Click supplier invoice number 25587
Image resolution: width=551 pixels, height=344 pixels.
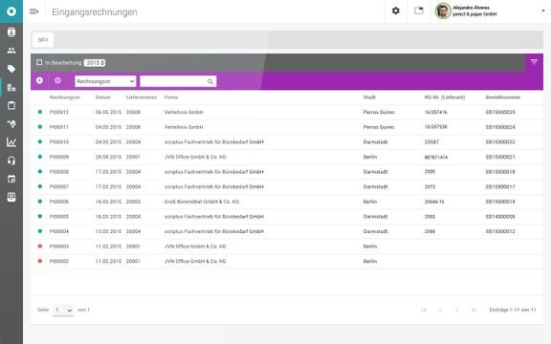pos(431,141)
